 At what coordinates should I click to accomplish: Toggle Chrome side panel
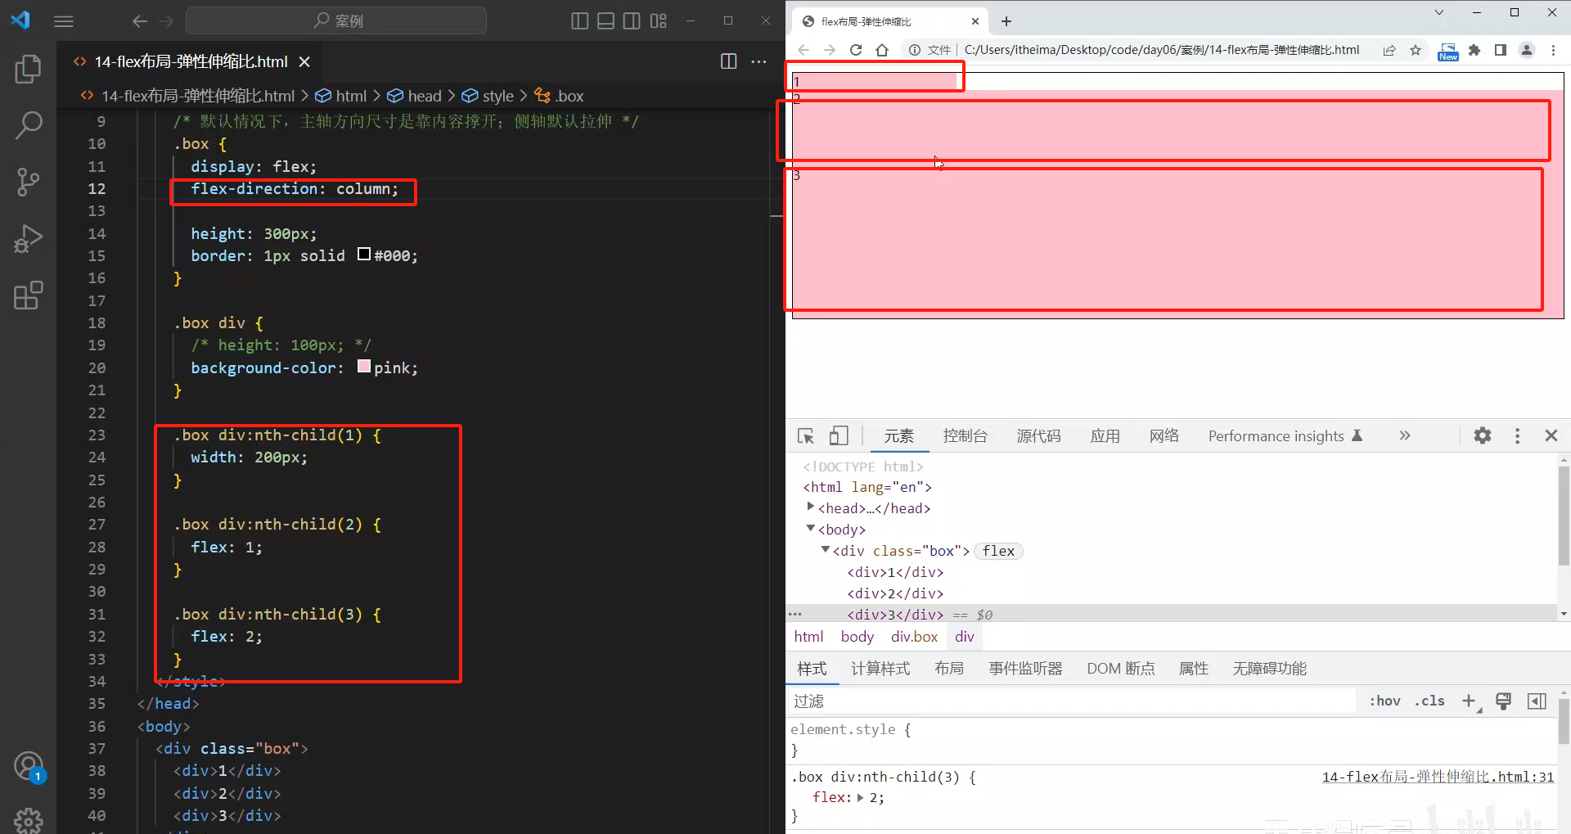(1501, 50)
